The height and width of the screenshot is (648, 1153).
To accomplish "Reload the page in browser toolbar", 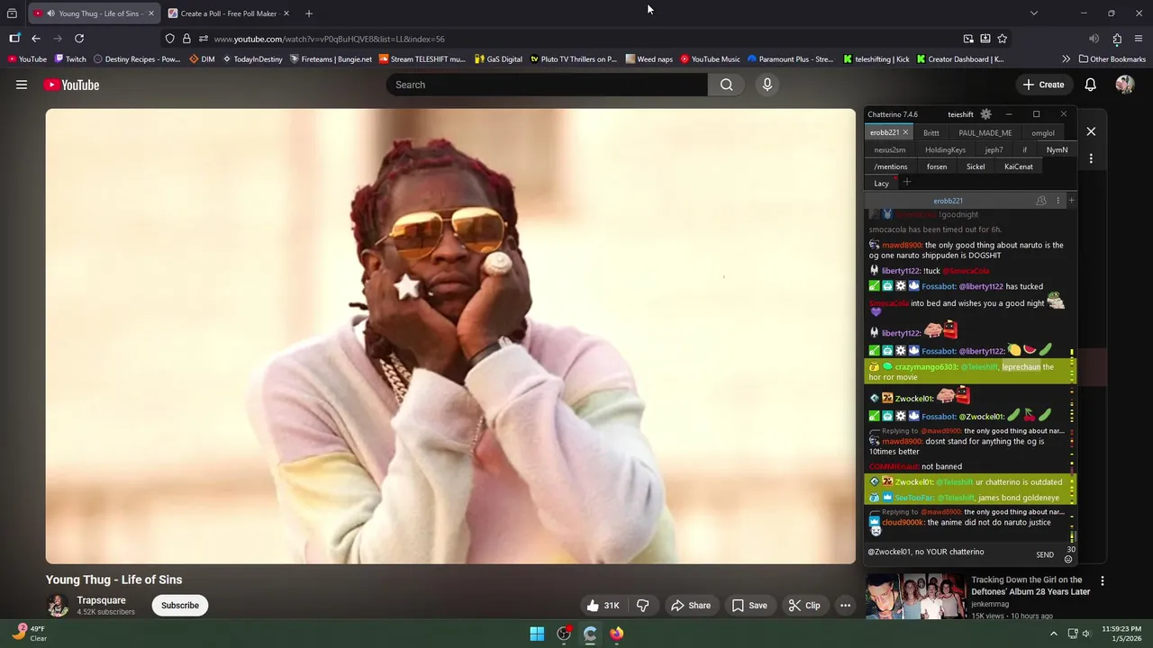I will tap(79, 39).
